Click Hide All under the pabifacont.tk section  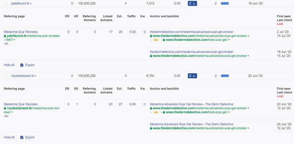[x=9, y=65]
